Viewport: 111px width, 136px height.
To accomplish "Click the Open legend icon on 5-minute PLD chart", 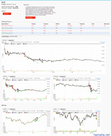I will [6, 80].
